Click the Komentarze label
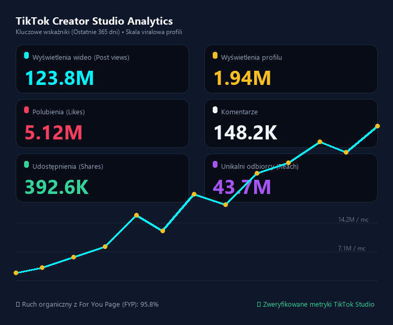The width and height of the screenshot is (393, 325). [239, 112]
